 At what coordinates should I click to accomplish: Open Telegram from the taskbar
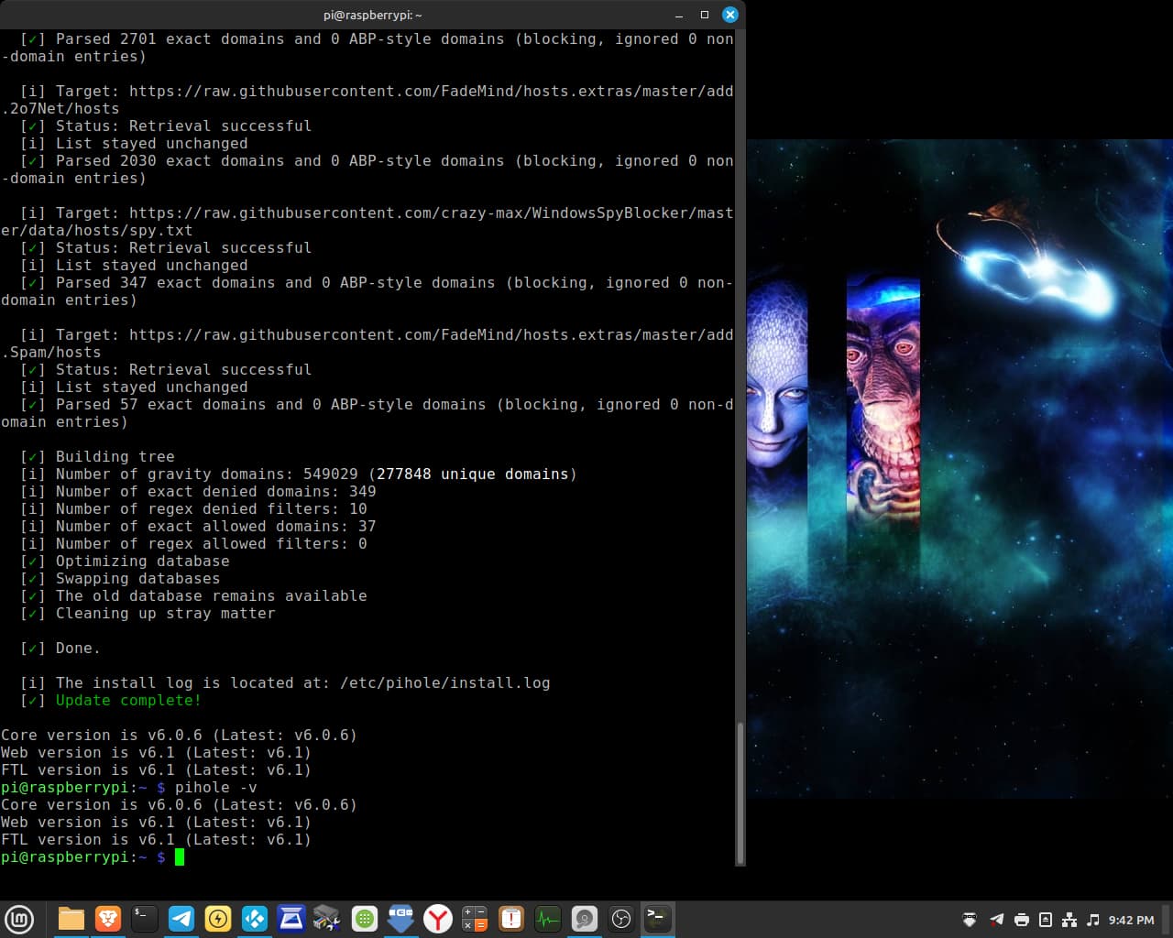tap(181, 919)
